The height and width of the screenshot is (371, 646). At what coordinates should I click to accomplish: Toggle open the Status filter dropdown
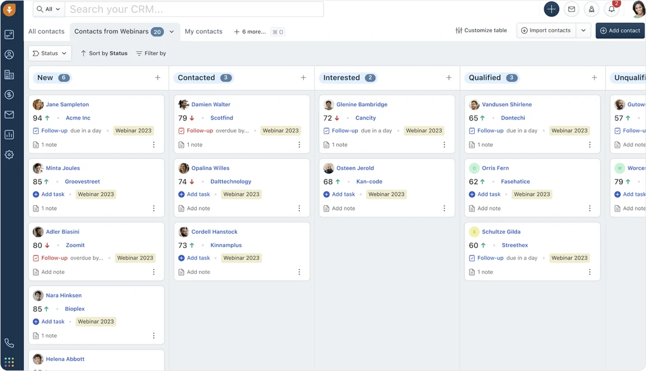pos(50,53)
